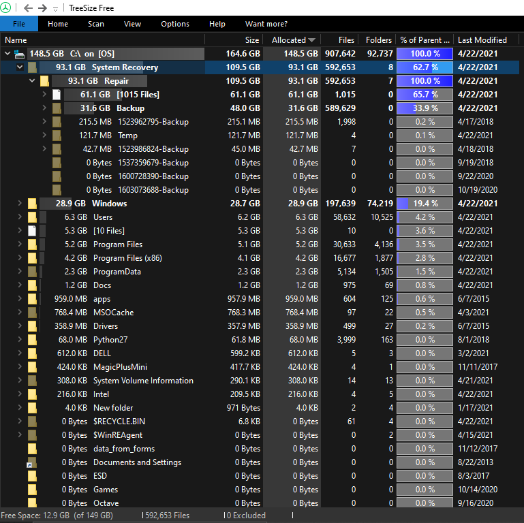Screen dimensions: 524x523
Task: Click the System Volume Information folder icon
Action: tap(33, 381)
